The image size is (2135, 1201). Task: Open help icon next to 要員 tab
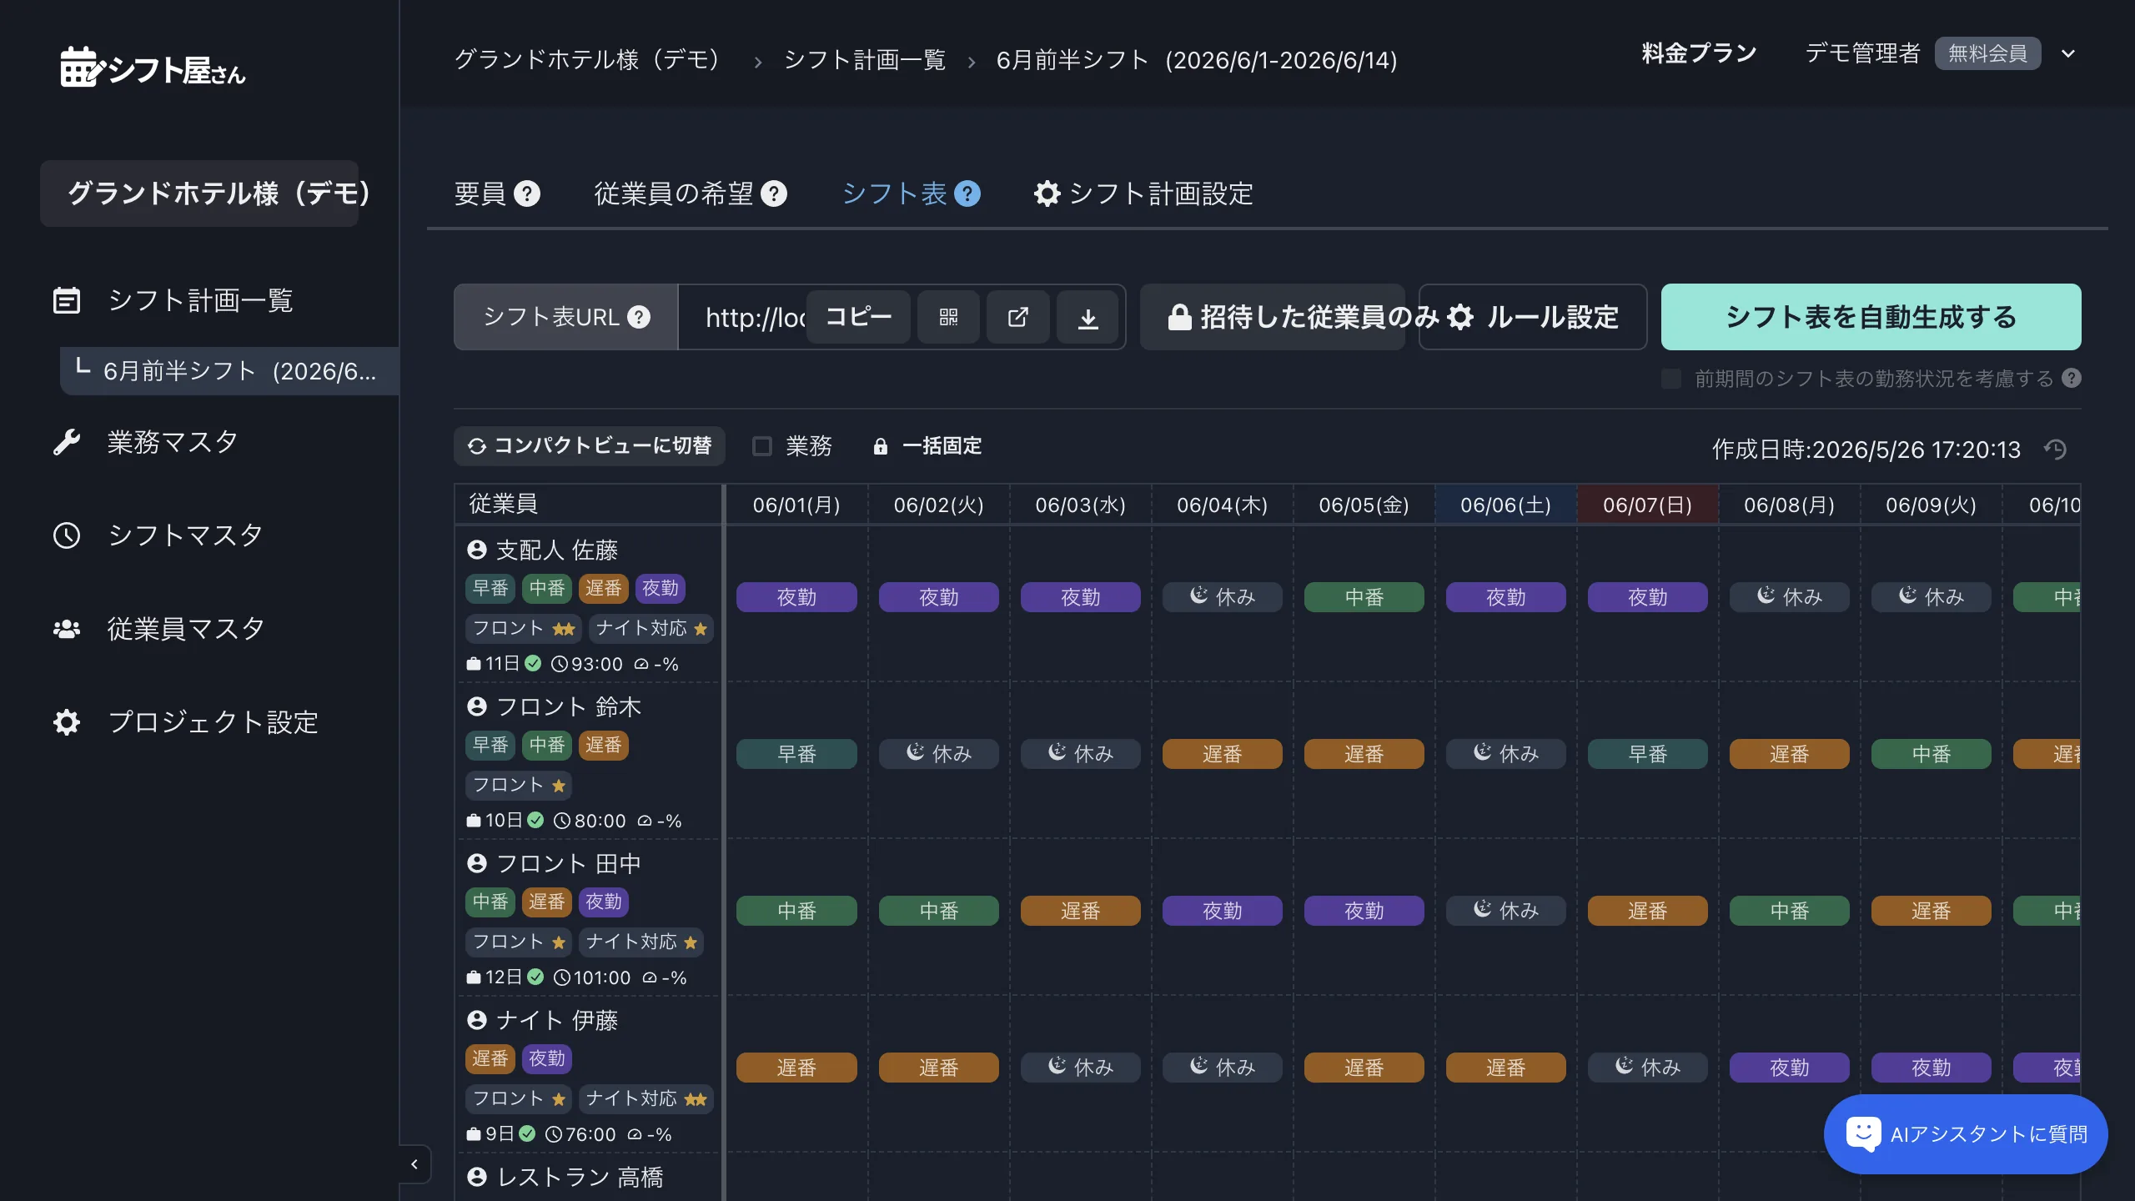pyautogui.click(x=527, y=193)
